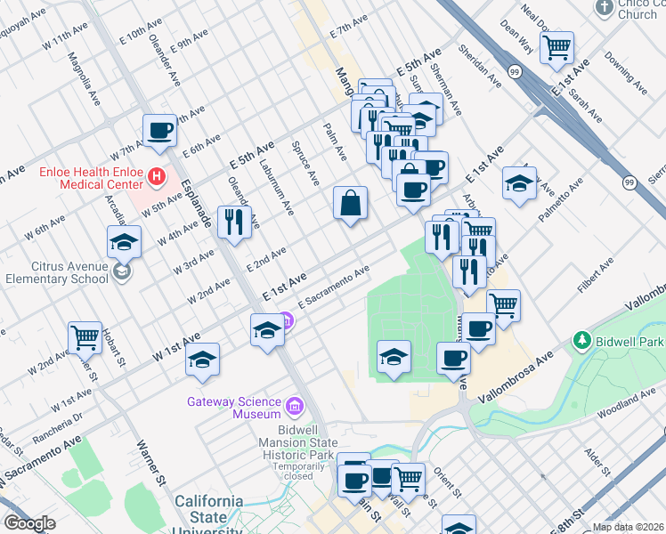This screenshot has width=666, height=534.
Task: Click the shopping cart marker near Wall St
Action: pos(408,480)
